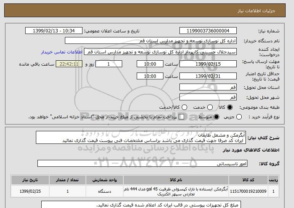The width and height of the screenshot is (294, 208).
Task: Click the need date cell 1399/02/25
Action: tap(30, 191)
